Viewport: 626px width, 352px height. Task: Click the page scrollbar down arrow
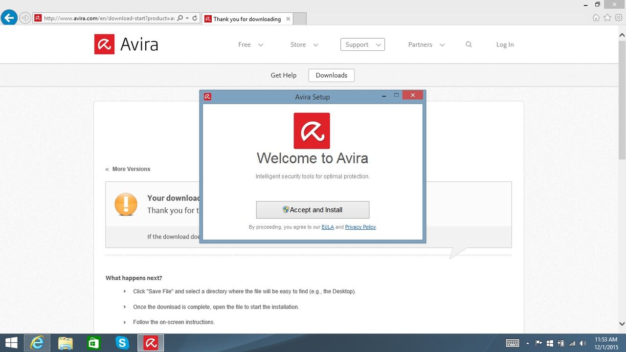point(622,324)
